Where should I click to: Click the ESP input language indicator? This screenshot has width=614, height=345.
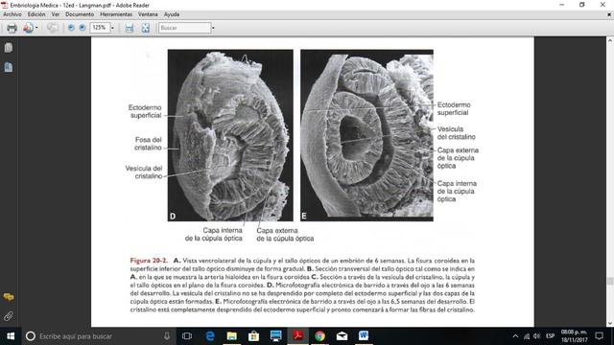click(550, 336)
